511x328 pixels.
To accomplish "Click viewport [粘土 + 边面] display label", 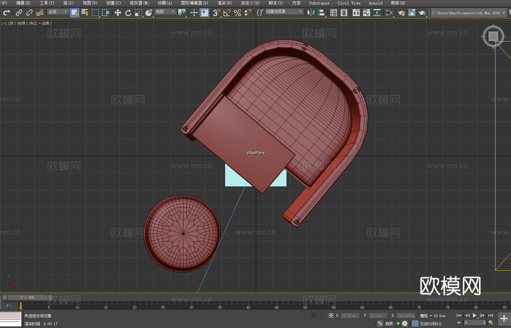I will click(40, 23).
